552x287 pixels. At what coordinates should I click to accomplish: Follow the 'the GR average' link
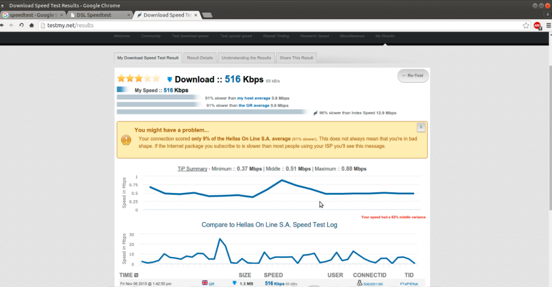click(254, 105)
